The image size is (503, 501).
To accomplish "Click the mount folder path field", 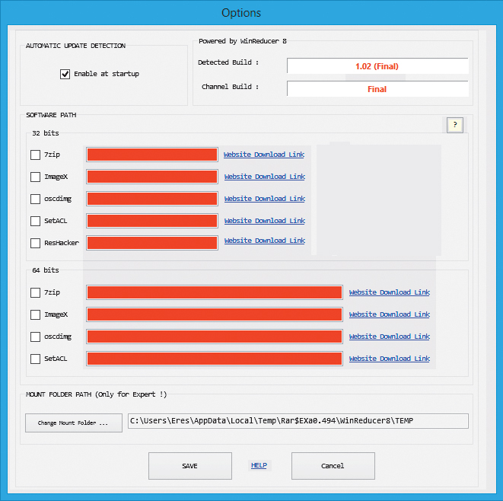I will 298,421.
